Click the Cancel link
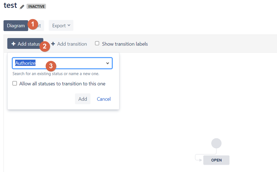 [x=104, y=99]
